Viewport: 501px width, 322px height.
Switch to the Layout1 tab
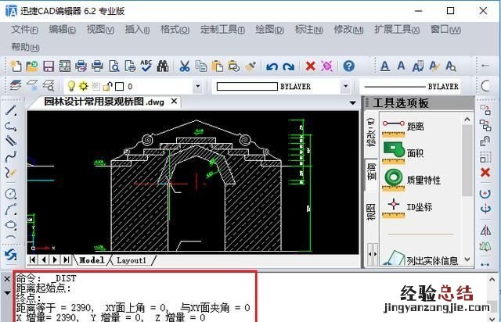[131, 260]
